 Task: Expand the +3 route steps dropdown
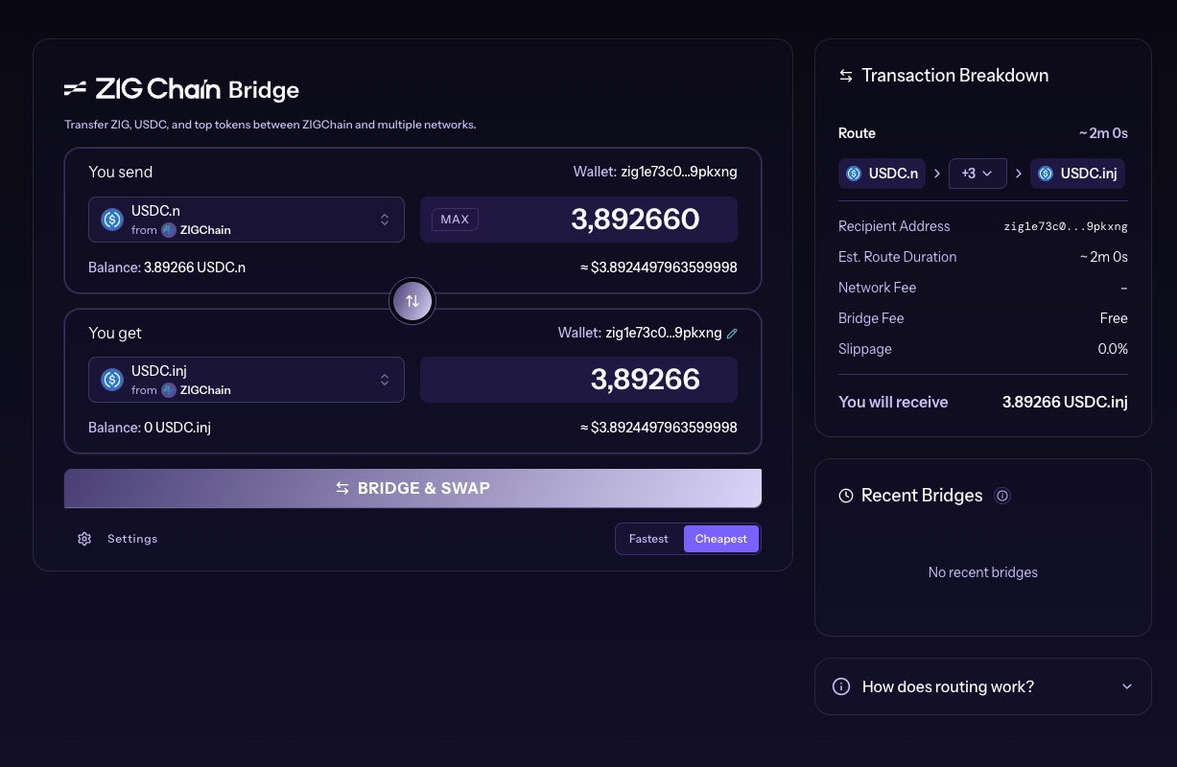coord(977,174)
